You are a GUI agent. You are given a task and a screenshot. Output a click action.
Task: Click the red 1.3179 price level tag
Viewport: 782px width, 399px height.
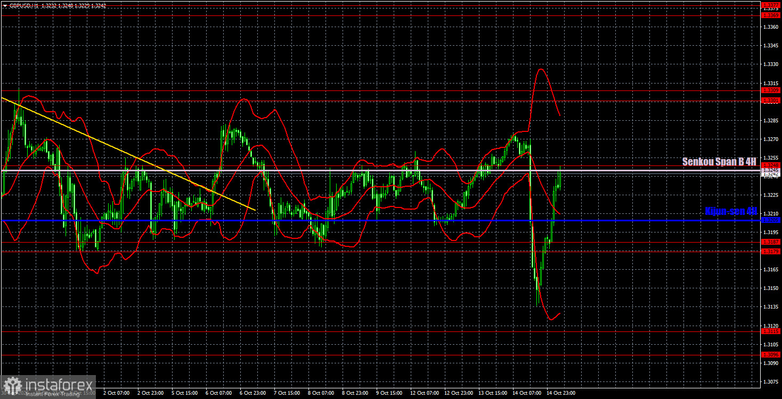click(x=771, y=251)
